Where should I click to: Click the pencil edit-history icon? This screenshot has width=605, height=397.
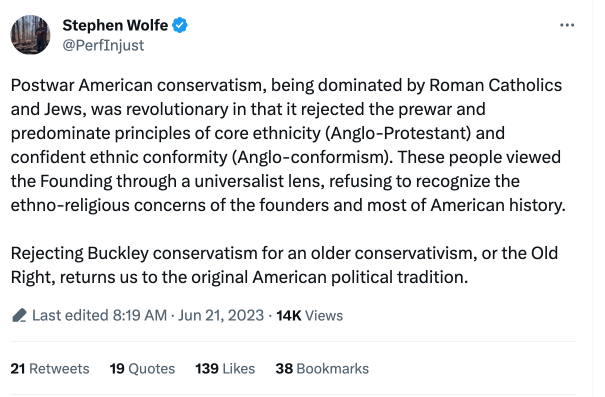pyautogui.click(x=19, y=315)
